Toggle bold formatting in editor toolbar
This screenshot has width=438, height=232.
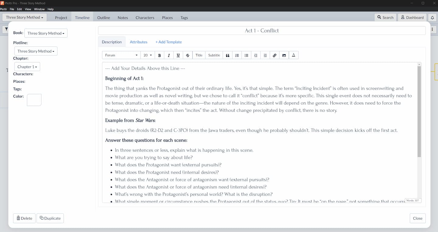click(x=159, y=55)
